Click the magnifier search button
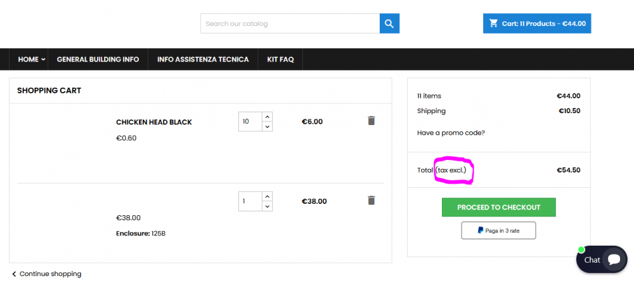The width and height of the screenshot is (634, 285). pos(389,23)
